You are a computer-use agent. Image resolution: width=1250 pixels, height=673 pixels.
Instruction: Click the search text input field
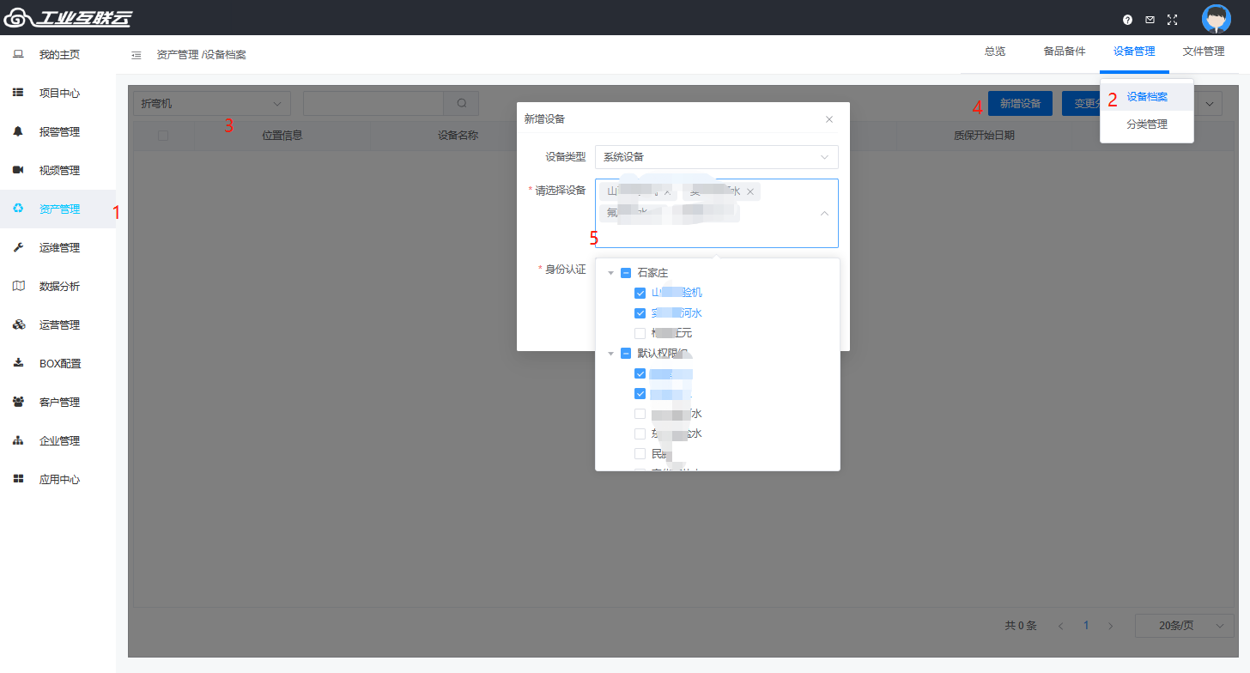(x=373, y=103)
